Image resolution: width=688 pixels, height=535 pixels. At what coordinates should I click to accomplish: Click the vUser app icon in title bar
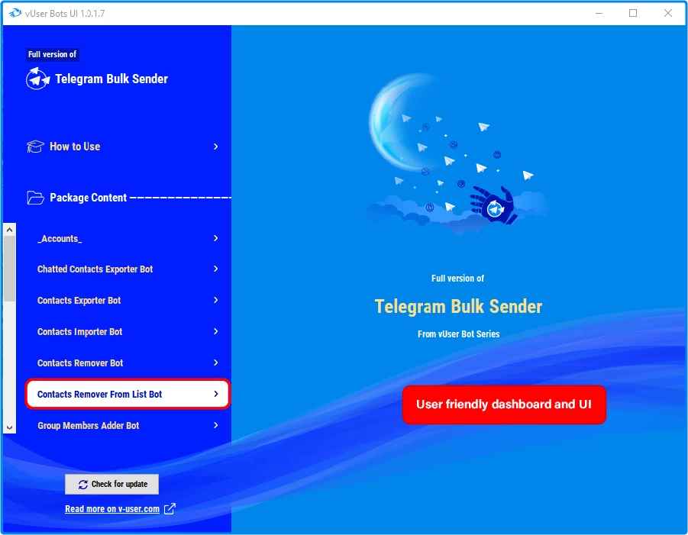point(15,13)
